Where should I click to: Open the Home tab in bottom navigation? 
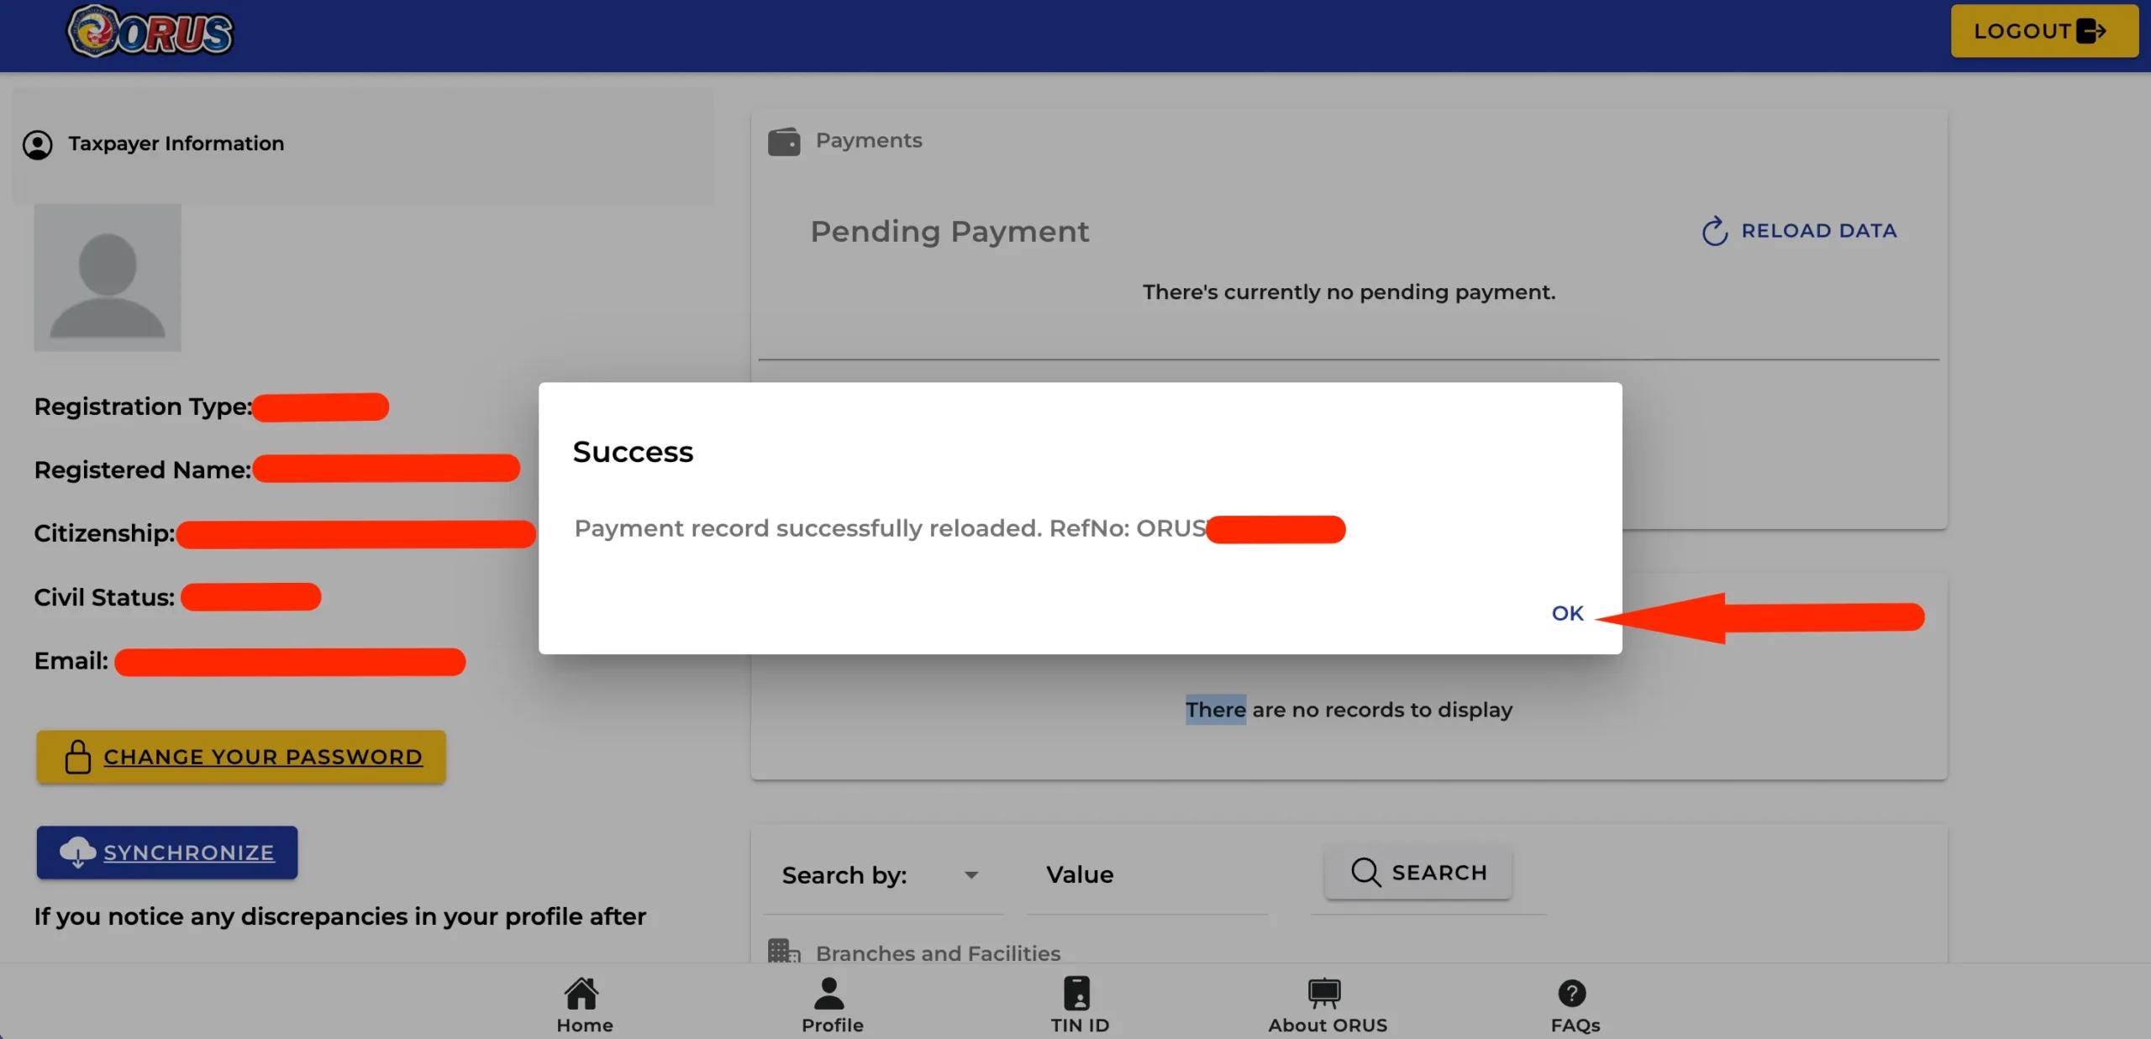(x=585, y=1005)
